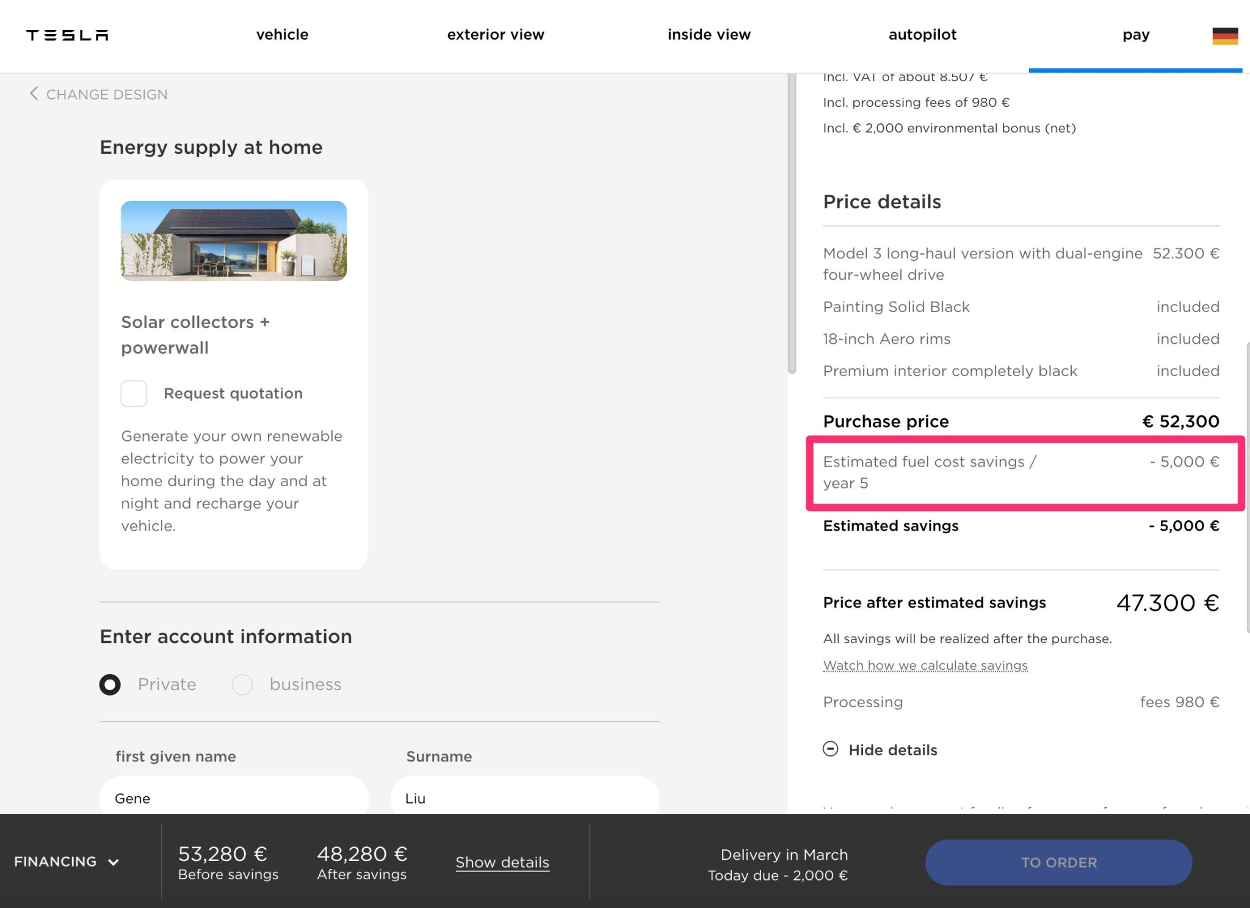1250x908 pixels.
Task: Click the minus circle icon beside Hide details
Action: 830,749
